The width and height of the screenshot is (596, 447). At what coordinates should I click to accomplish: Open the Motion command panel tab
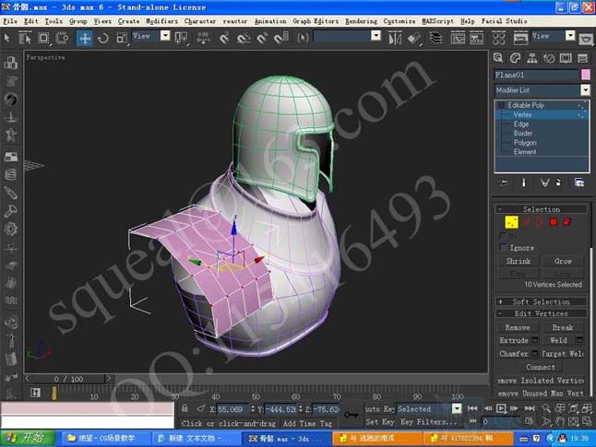tap(549, 58)
